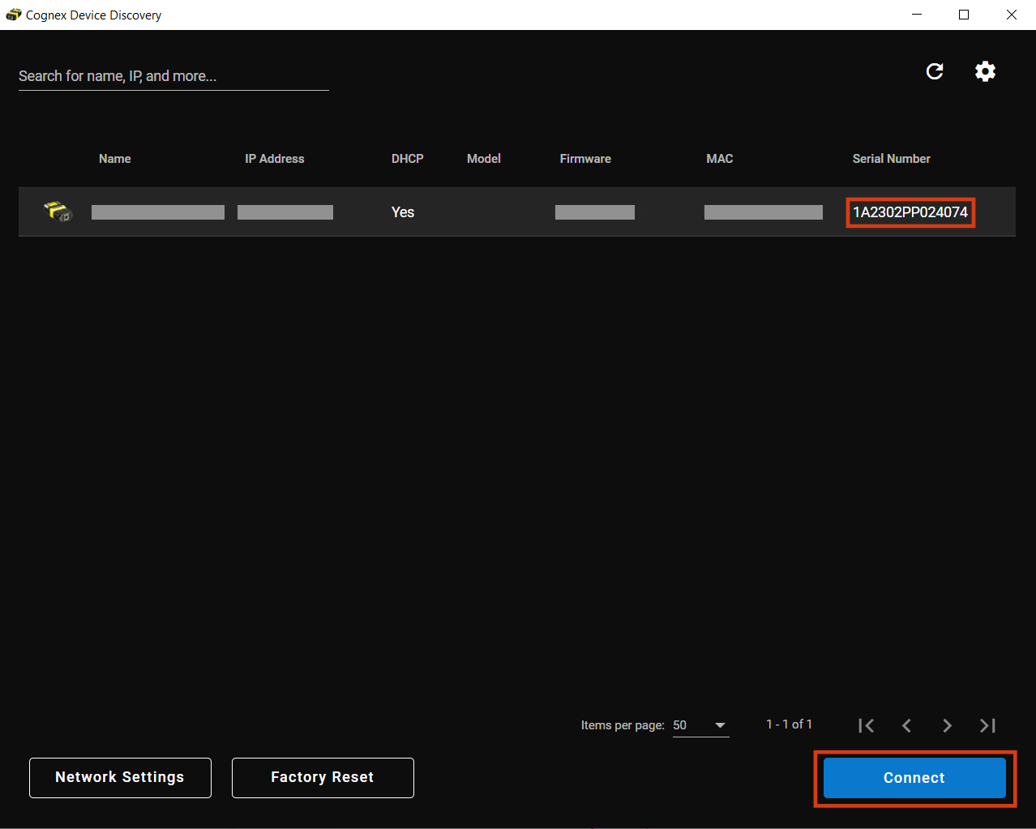Select serial number 1A2302PP024074

(910, 212)
